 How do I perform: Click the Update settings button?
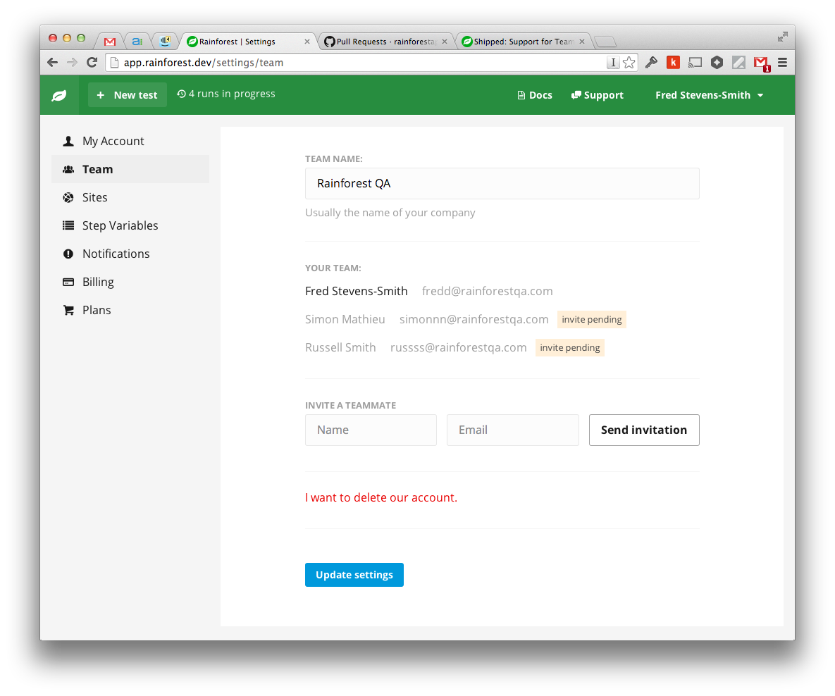click(354, 575)
